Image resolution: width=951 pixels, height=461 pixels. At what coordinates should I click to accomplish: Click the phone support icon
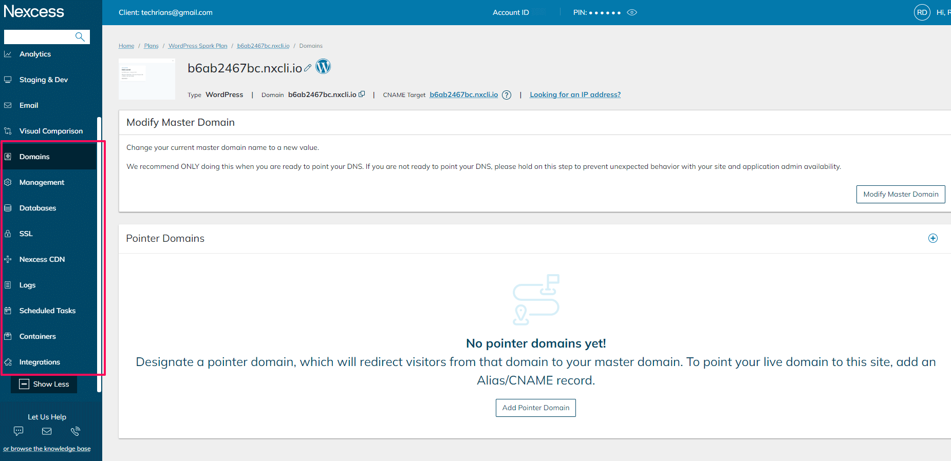point(76,431)
